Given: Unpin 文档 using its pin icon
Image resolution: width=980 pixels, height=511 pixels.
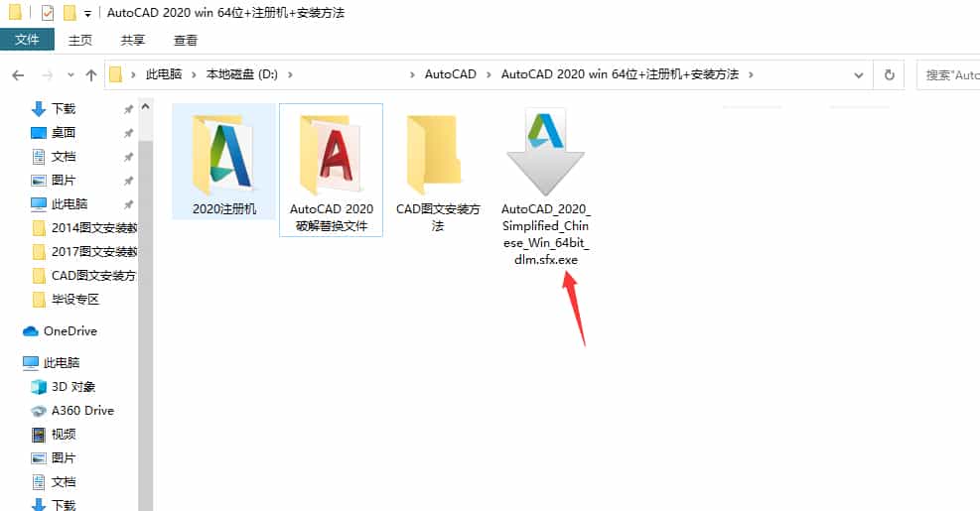Looking at the screenshot, I should 128,157.
